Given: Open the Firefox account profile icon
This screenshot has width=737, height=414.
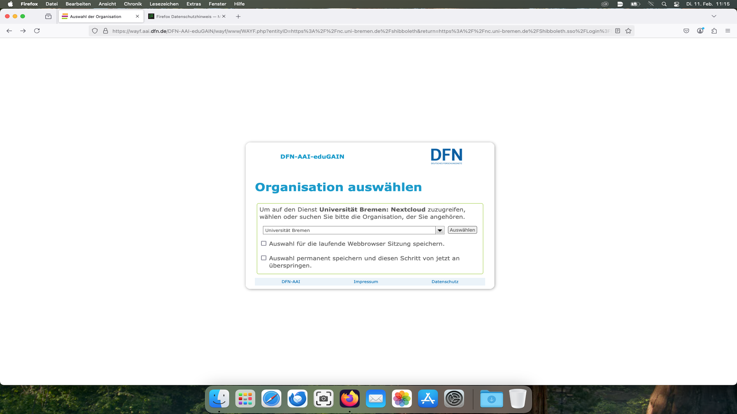Looking at the screenshot, I should pos(700,31).
